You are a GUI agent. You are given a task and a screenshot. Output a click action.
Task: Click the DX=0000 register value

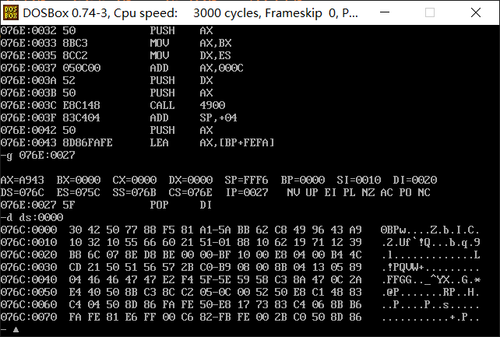coord(191,181)
